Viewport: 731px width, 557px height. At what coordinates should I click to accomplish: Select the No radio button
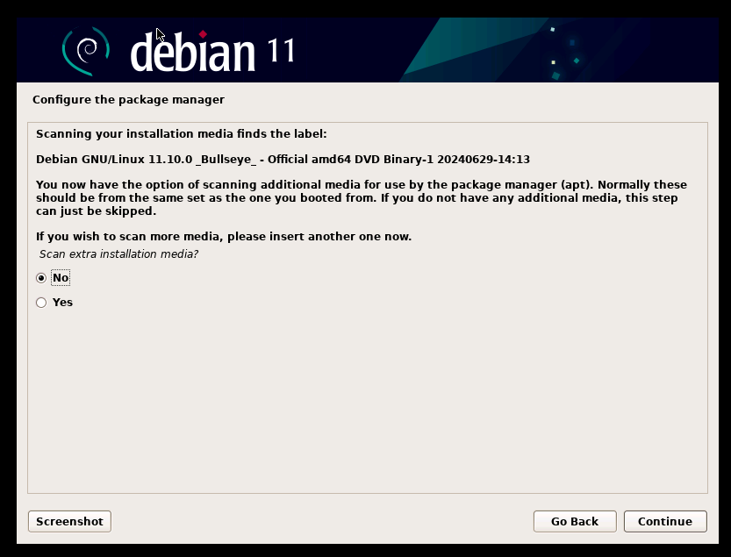(x=41, y=278)
